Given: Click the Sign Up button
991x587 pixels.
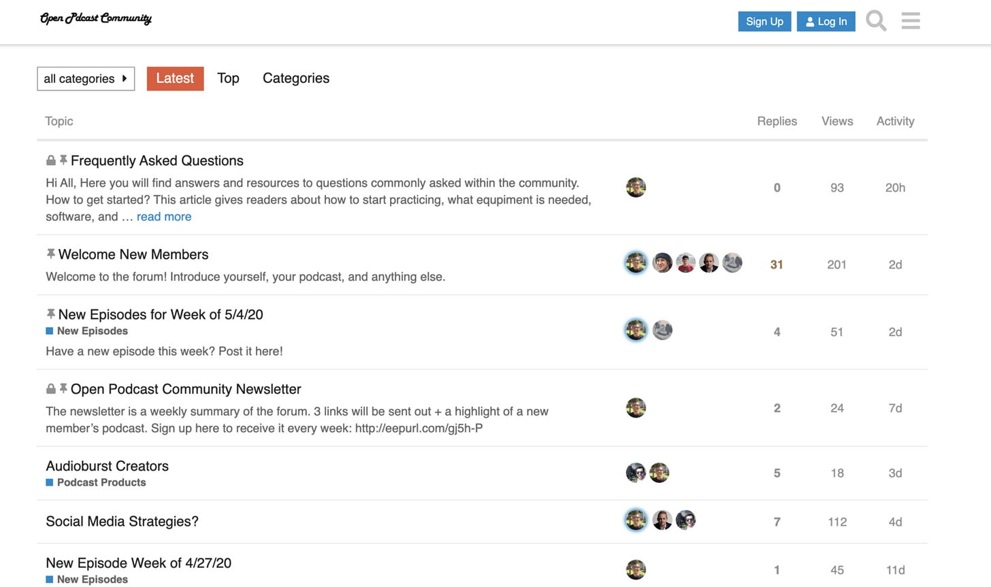Looking at the screenshot, I should [764, 21].
